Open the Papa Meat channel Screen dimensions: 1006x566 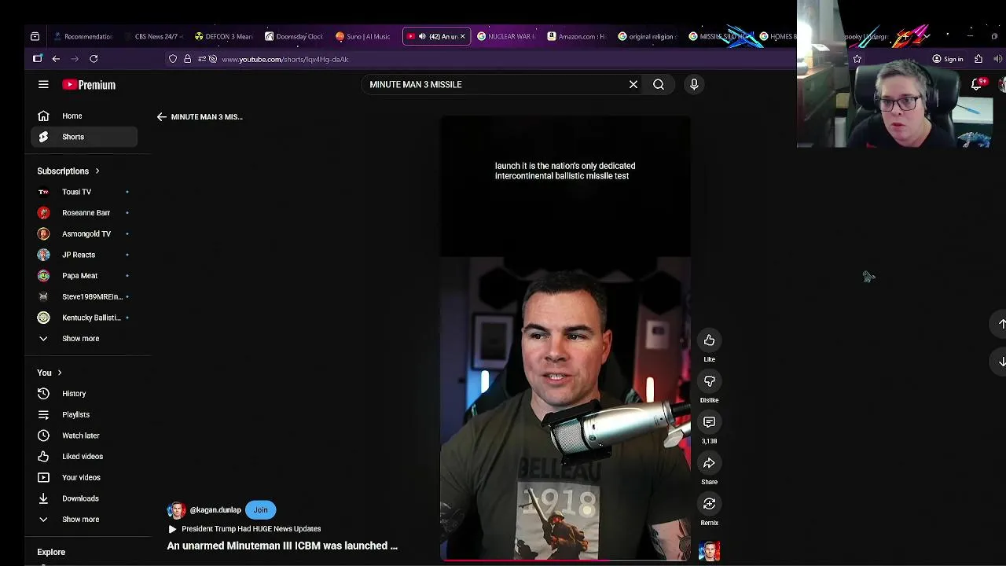coord(85,276)
